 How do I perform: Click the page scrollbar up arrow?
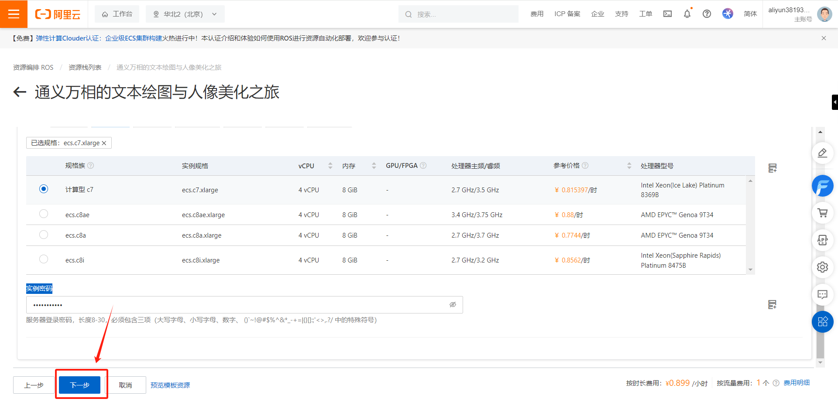(820, 132)
